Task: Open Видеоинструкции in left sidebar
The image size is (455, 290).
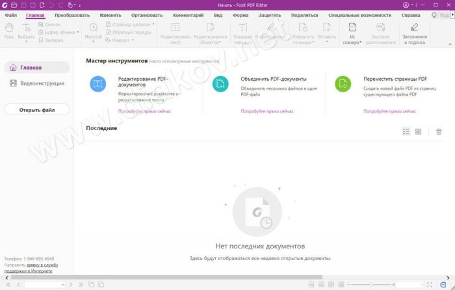Action: tap(37, 83)
